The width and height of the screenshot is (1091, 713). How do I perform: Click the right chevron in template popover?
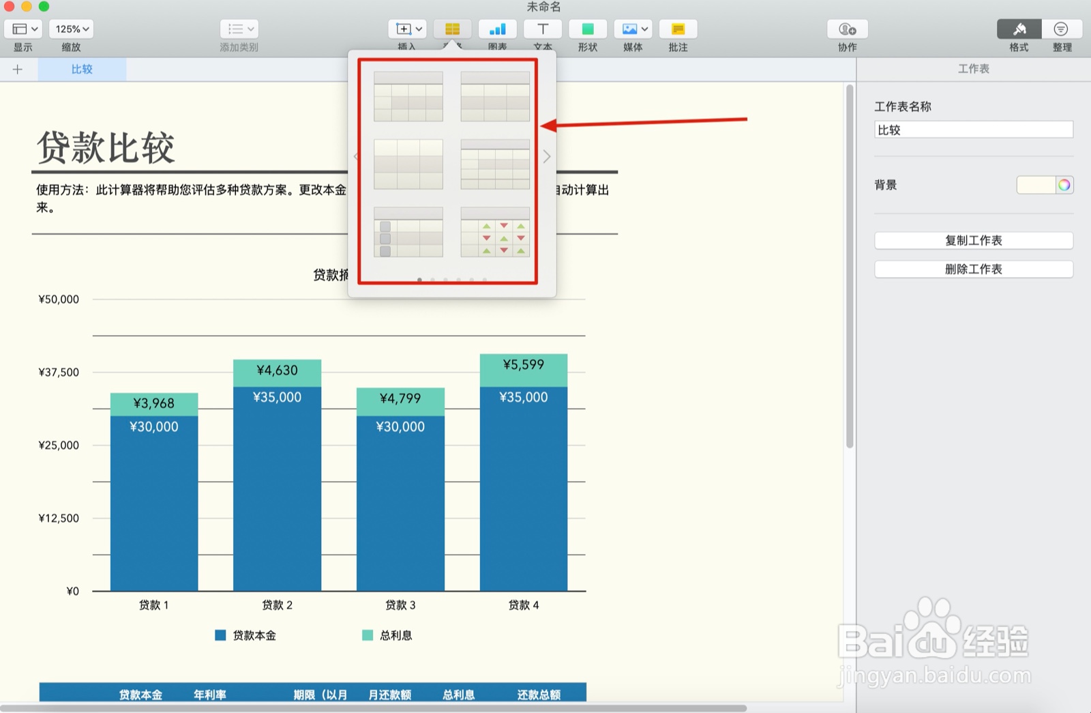(545, 157)
